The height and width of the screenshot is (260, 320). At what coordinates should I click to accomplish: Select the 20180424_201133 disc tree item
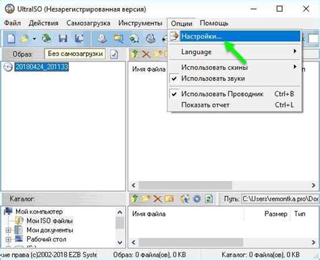pyautogui.click(x=42, y=67)
